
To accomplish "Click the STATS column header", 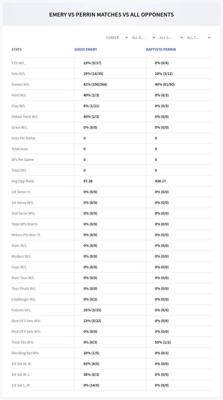I will coord(17,50).
